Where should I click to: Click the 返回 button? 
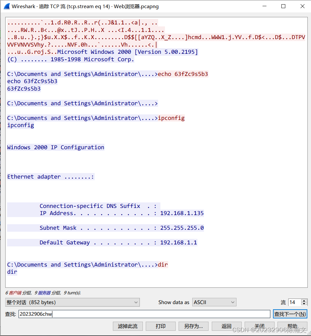pos(226,326)
